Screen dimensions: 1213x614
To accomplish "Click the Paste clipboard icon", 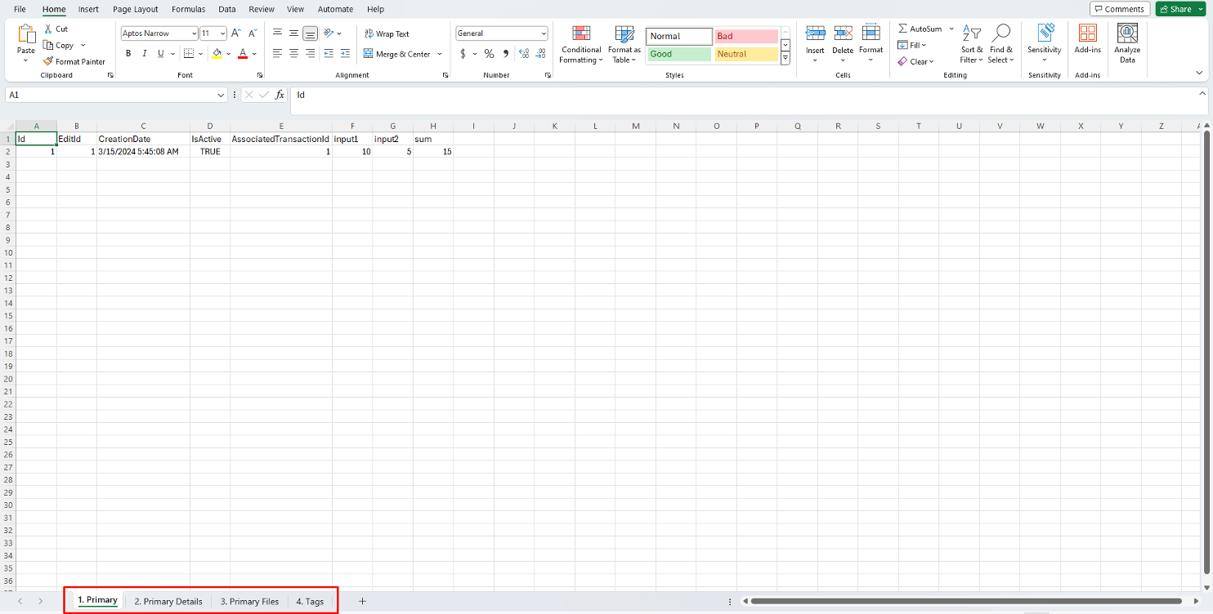I will (26, 34).
